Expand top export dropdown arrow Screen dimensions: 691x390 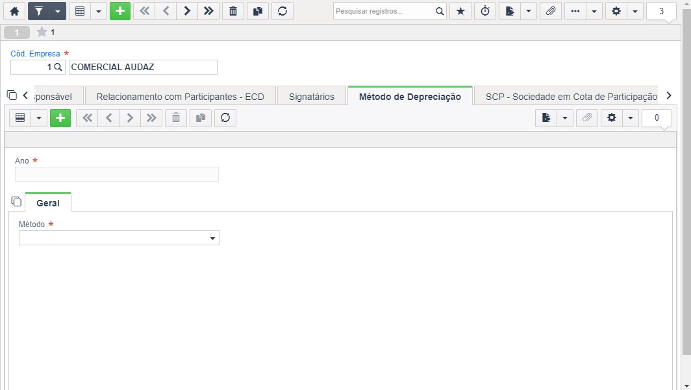(529, 12)
